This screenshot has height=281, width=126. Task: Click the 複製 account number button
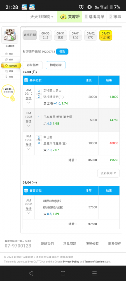point(62,52)
